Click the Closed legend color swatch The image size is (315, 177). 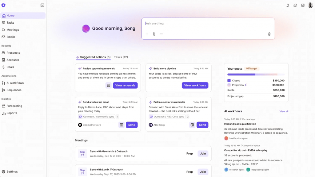click(x=229, y=80)
